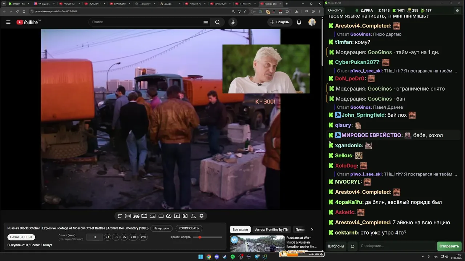465x261 pixels.
Task: Select the Автор: Frontline by ITN chip
Action: (272, 229)
